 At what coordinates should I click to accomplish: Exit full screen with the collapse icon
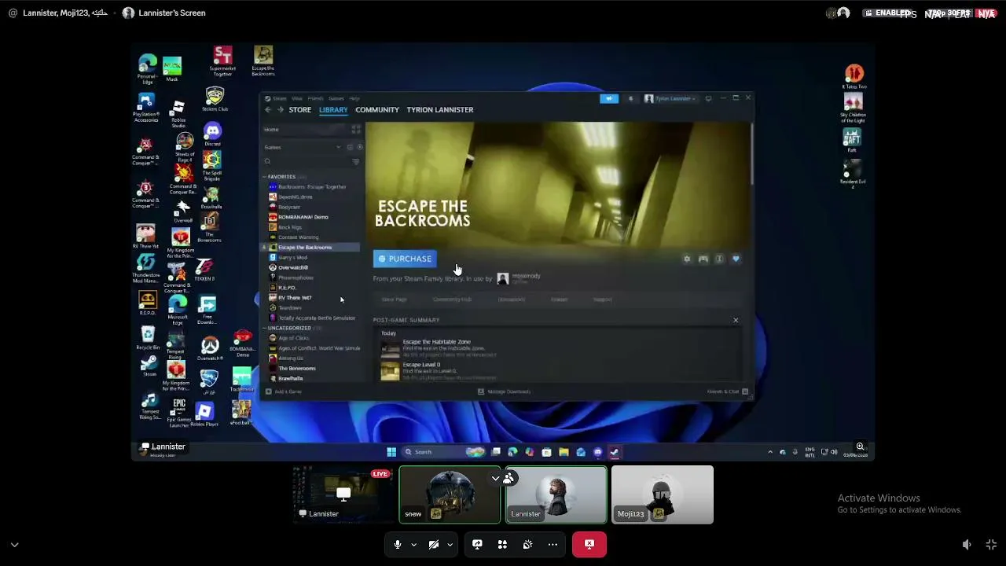click(991, 544)
